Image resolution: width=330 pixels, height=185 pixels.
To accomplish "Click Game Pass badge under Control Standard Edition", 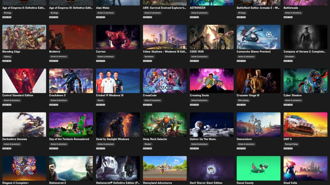I will click(7, 105).
